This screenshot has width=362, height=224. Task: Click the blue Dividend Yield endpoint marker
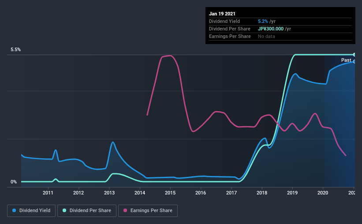click(354, 62)
